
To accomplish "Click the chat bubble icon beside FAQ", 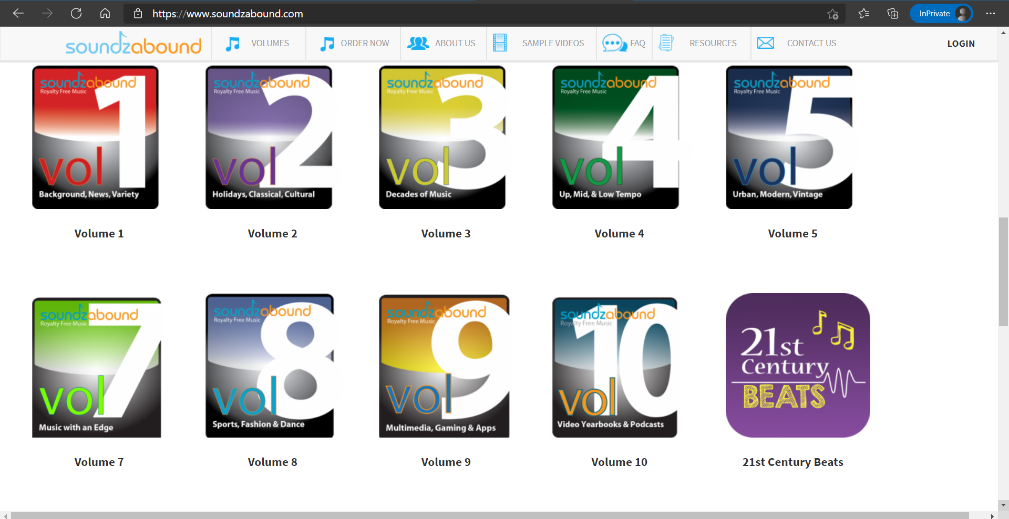I will pyautogui.click(x=614, y=43).
